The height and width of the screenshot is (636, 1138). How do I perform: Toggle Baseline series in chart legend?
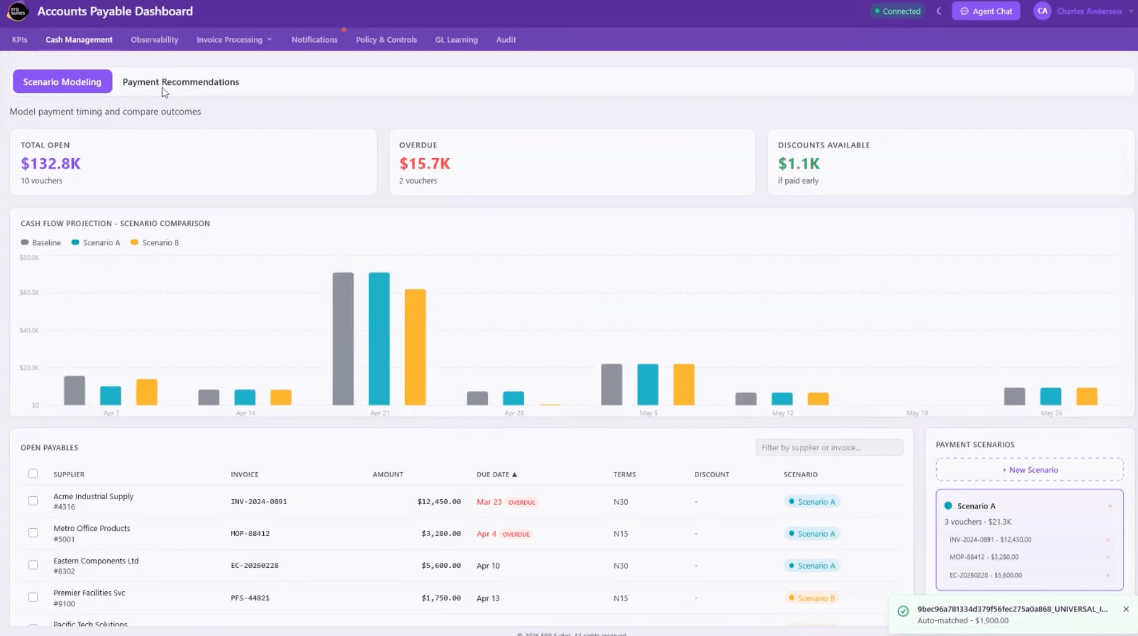[x=41, y=243]
